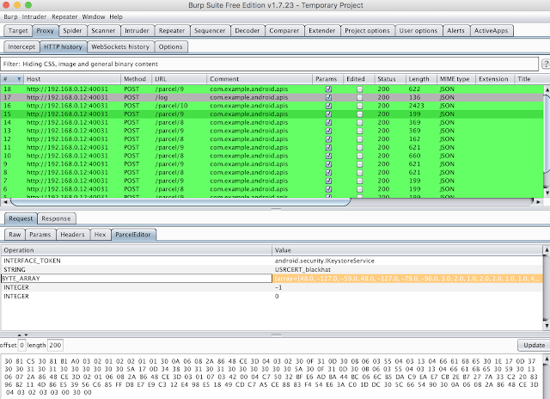Select the INTERFACE_TOKEN row

[x=272, y=261]
